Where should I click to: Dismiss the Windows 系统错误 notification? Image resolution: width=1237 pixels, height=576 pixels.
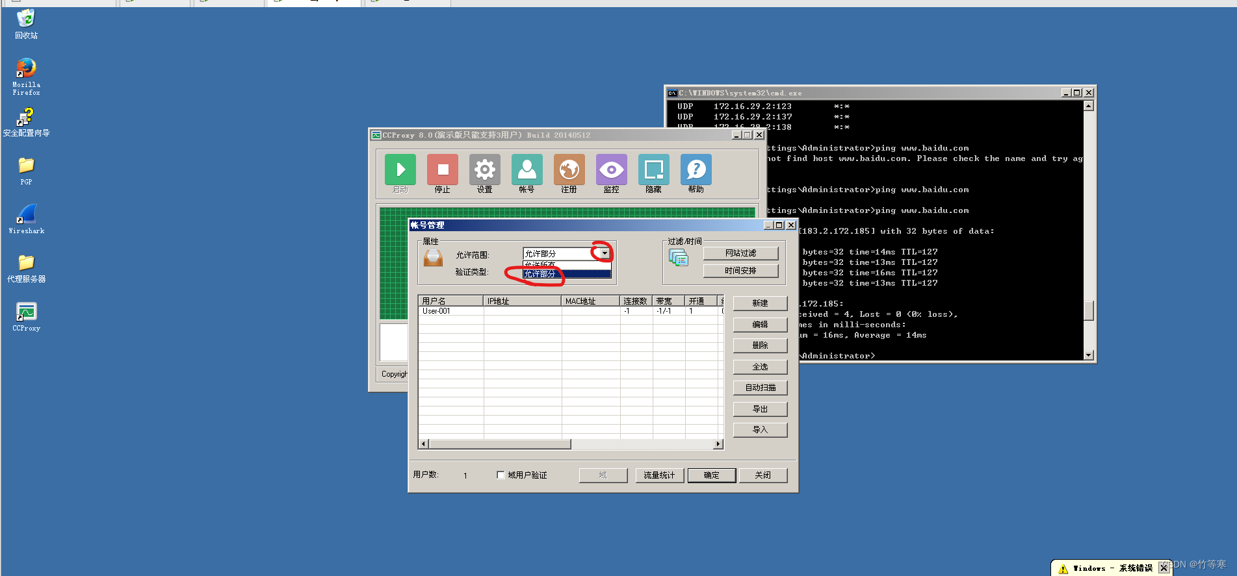(x=1164, y=568)
